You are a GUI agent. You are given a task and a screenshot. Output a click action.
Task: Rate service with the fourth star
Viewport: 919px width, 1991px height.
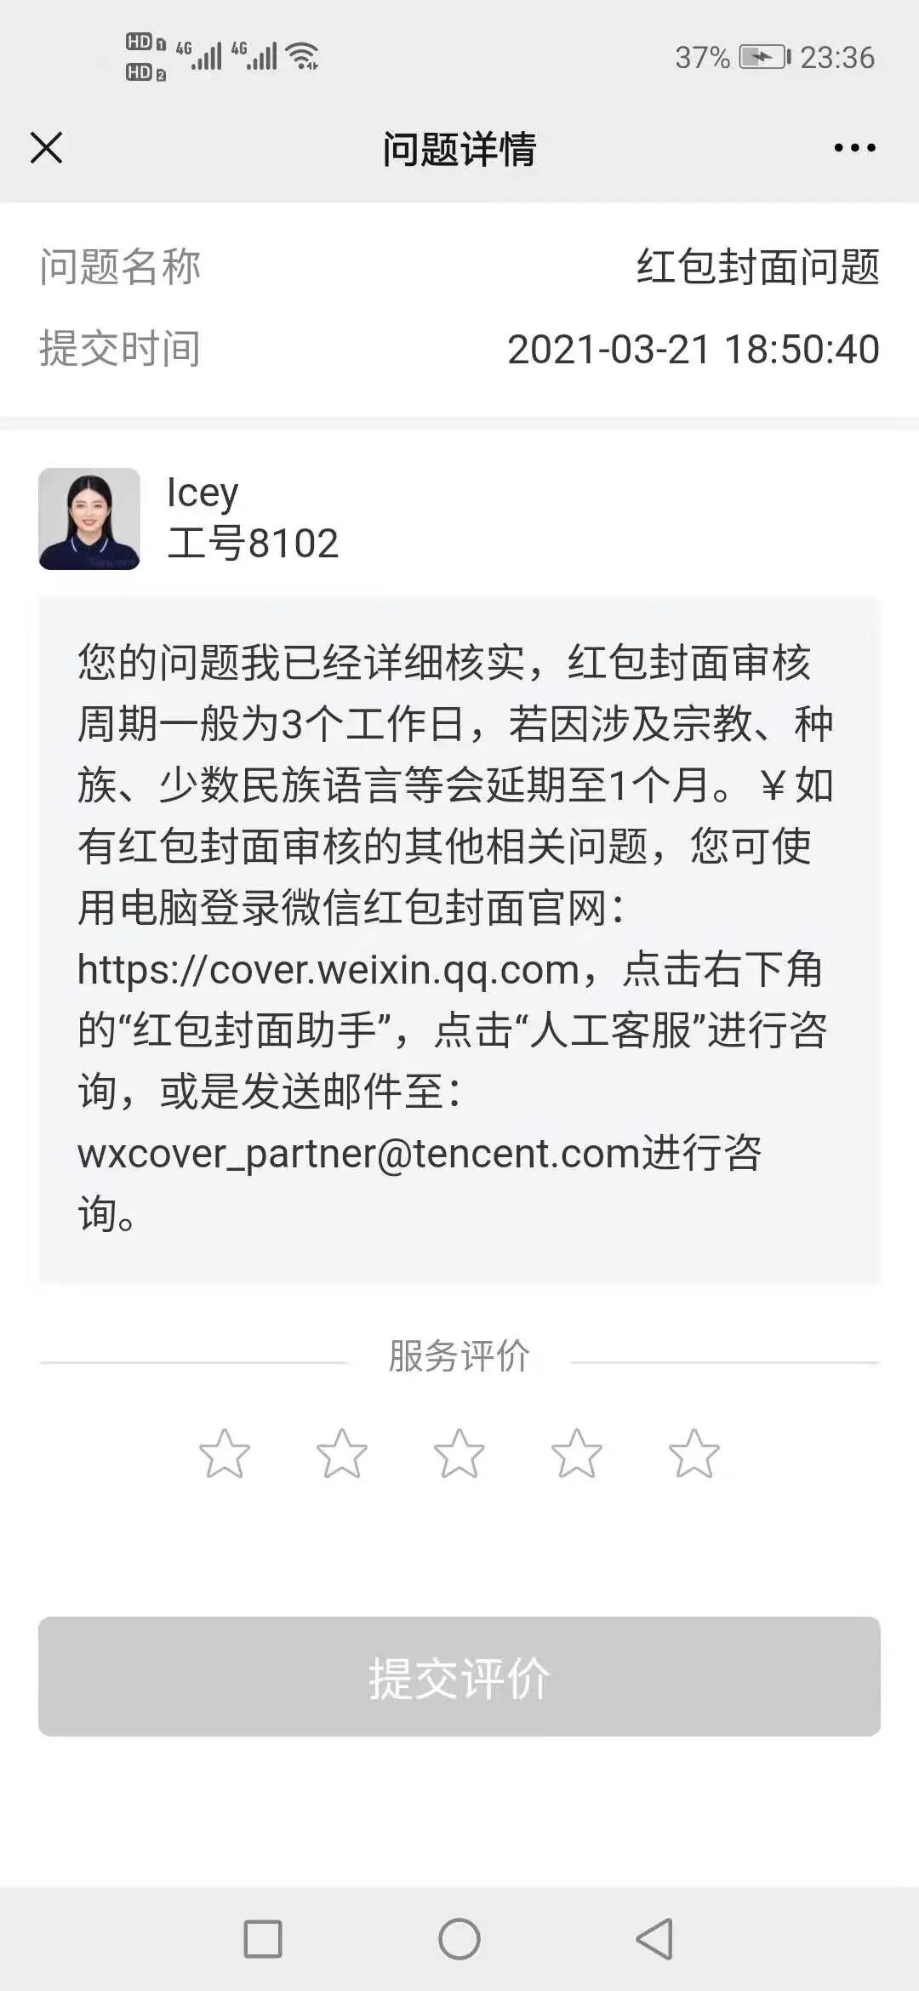click(577, 1453)
